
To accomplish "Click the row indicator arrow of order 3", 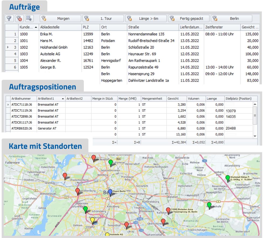I will point(8,47).
